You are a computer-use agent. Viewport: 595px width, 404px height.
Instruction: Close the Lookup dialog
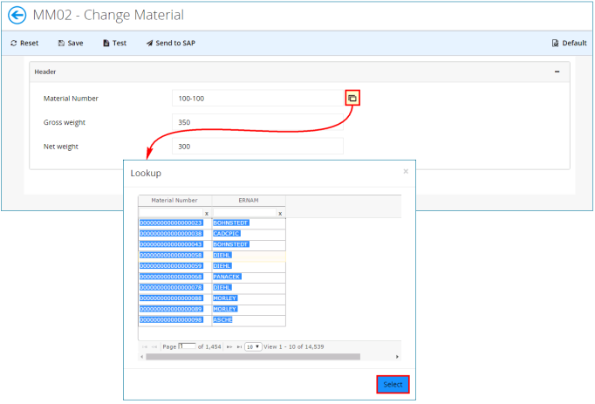[x=406, y=172]
